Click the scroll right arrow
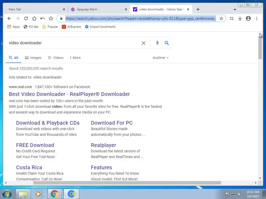Screen dimensions: 266x199 click(256, 183)
